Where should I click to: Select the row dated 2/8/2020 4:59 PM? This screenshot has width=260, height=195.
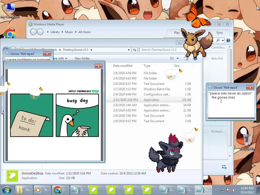149,73
